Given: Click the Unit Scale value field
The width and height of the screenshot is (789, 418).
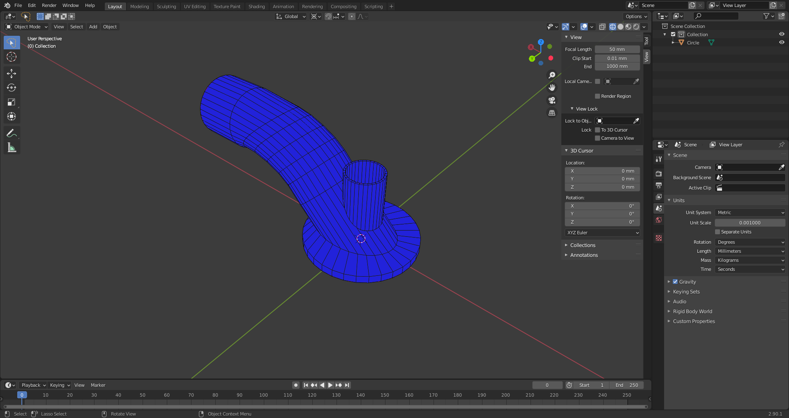Looking at the screenshot, I should (750, 223).
